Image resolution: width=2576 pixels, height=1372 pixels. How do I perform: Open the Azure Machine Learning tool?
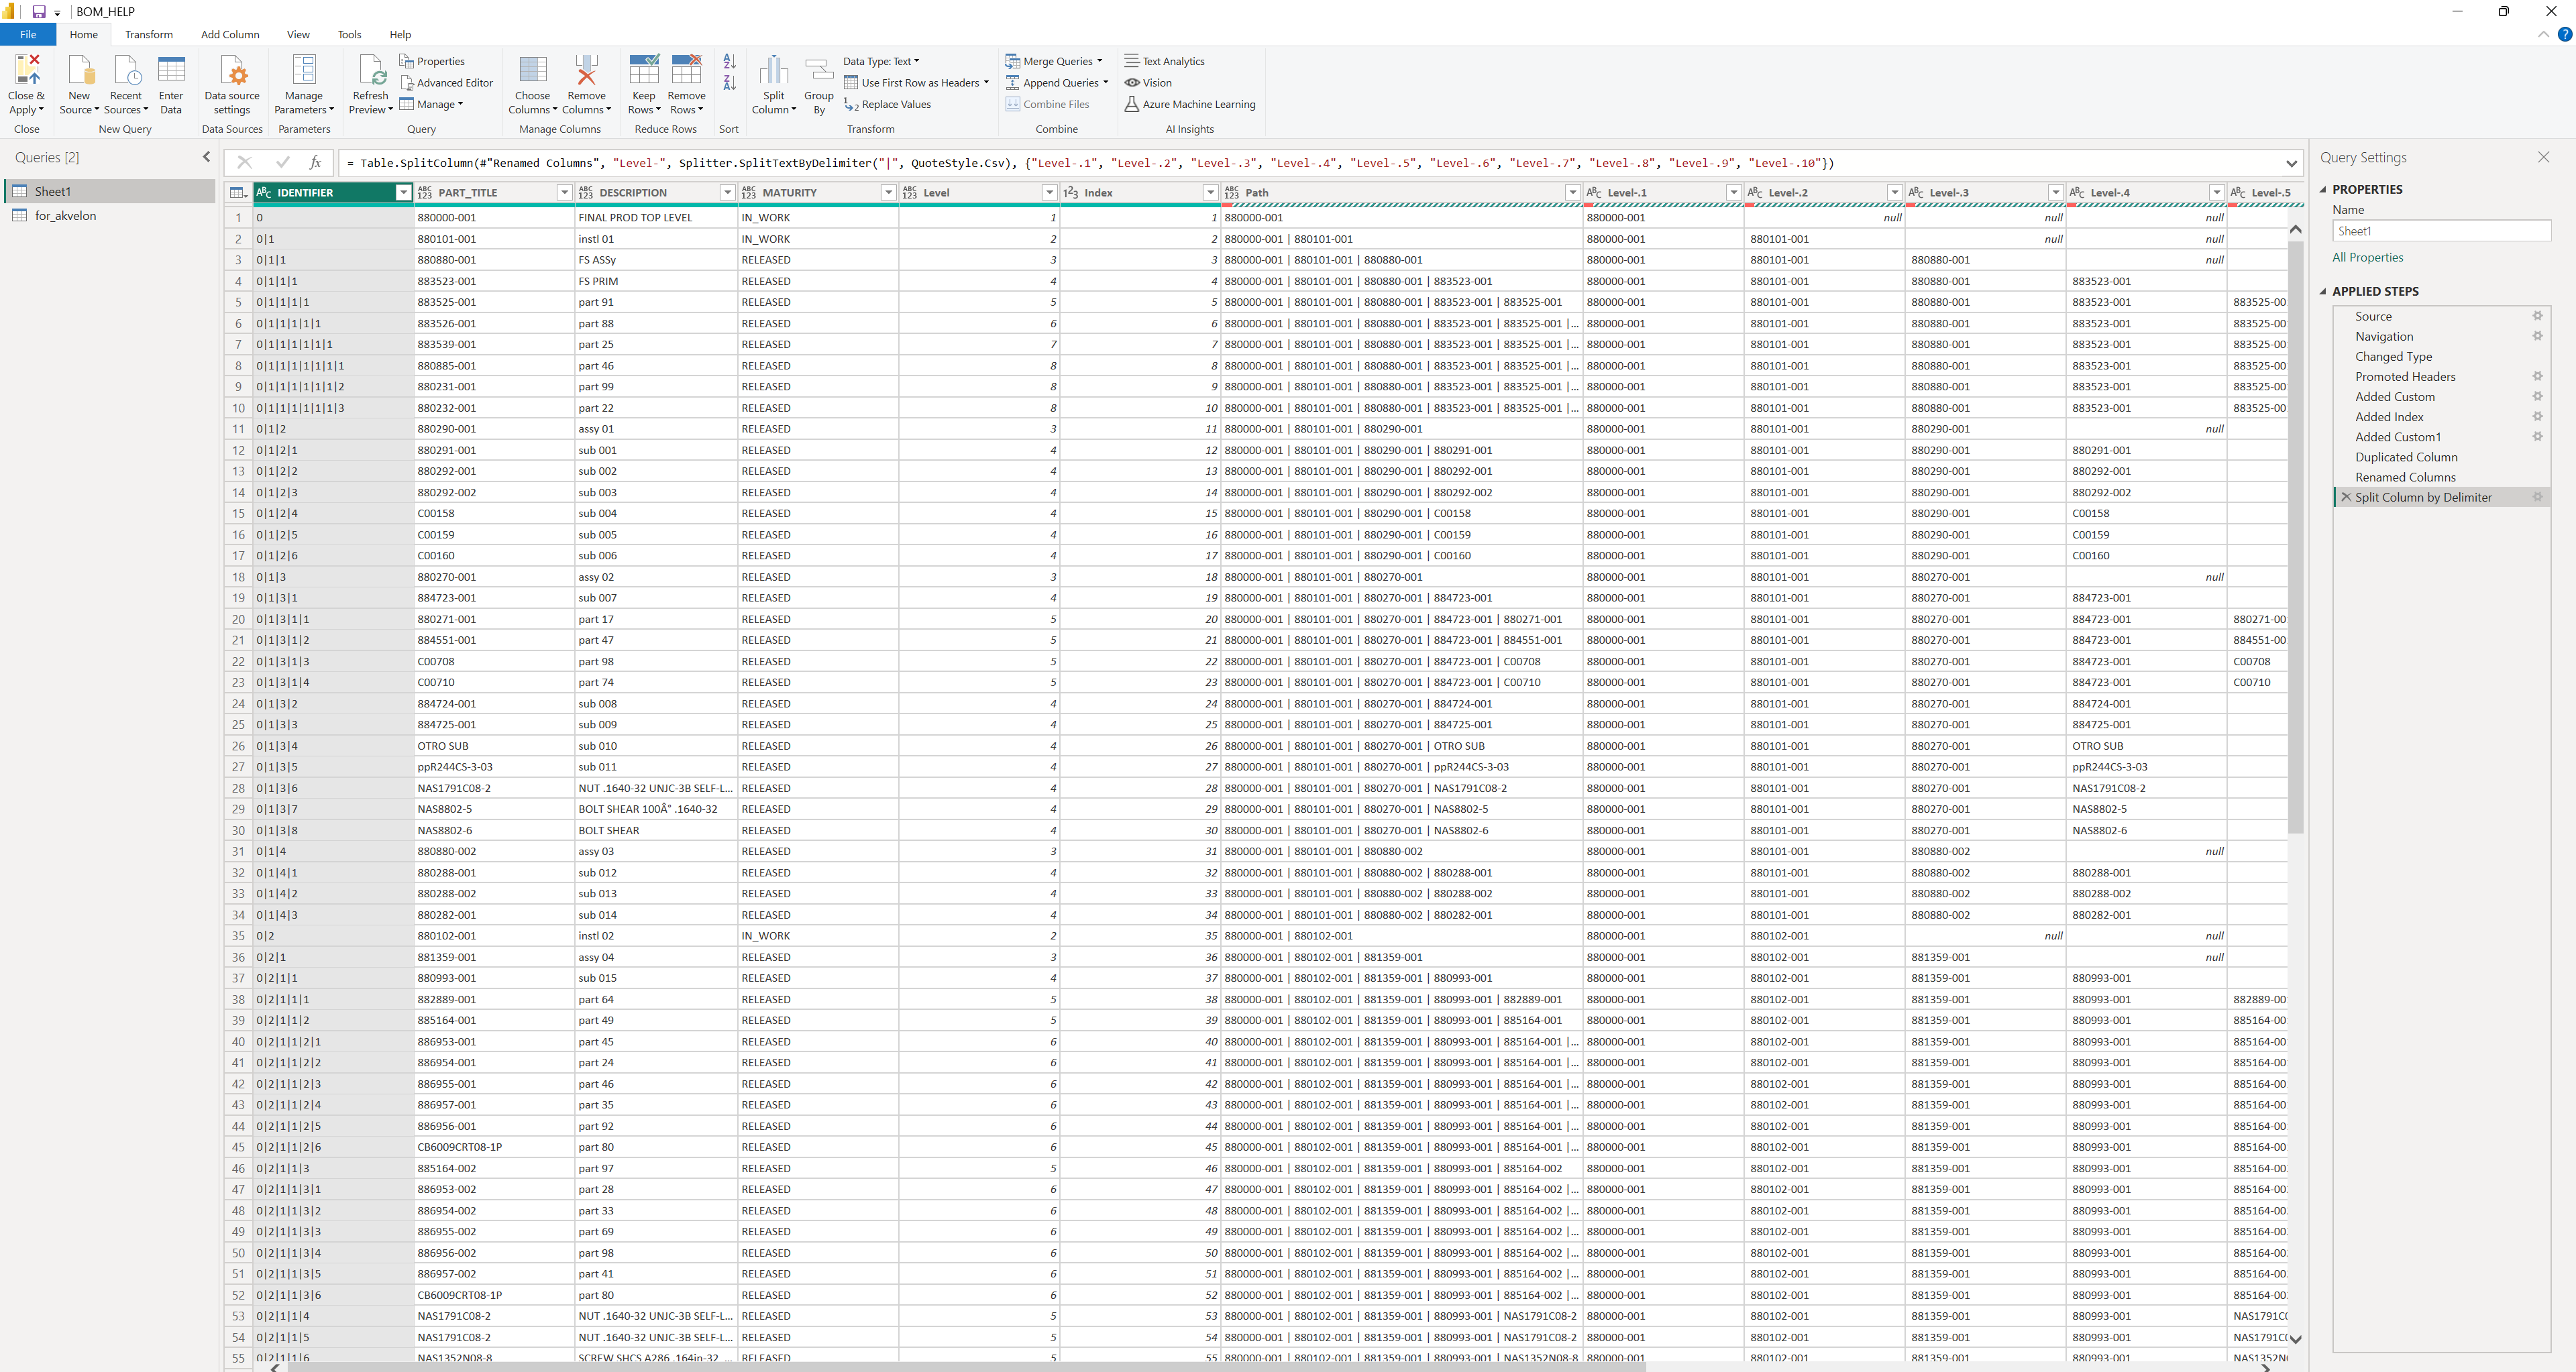[1190, 104]
